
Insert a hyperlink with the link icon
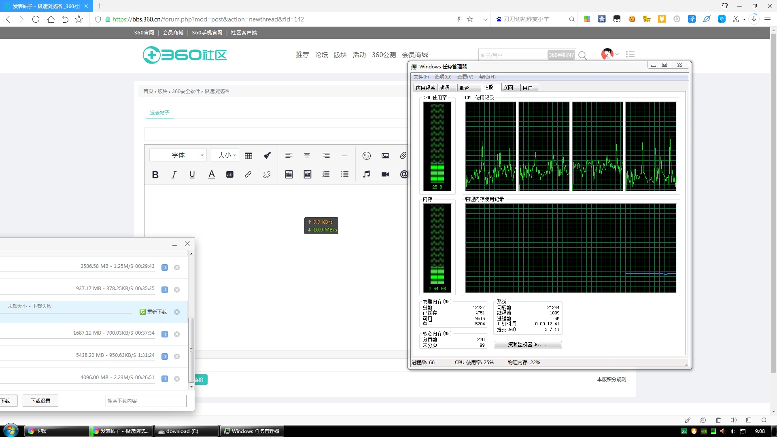[248, 174]
